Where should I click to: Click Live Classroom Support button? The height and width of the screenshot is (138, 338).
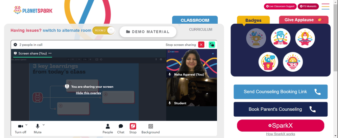[x=280, y=6]
